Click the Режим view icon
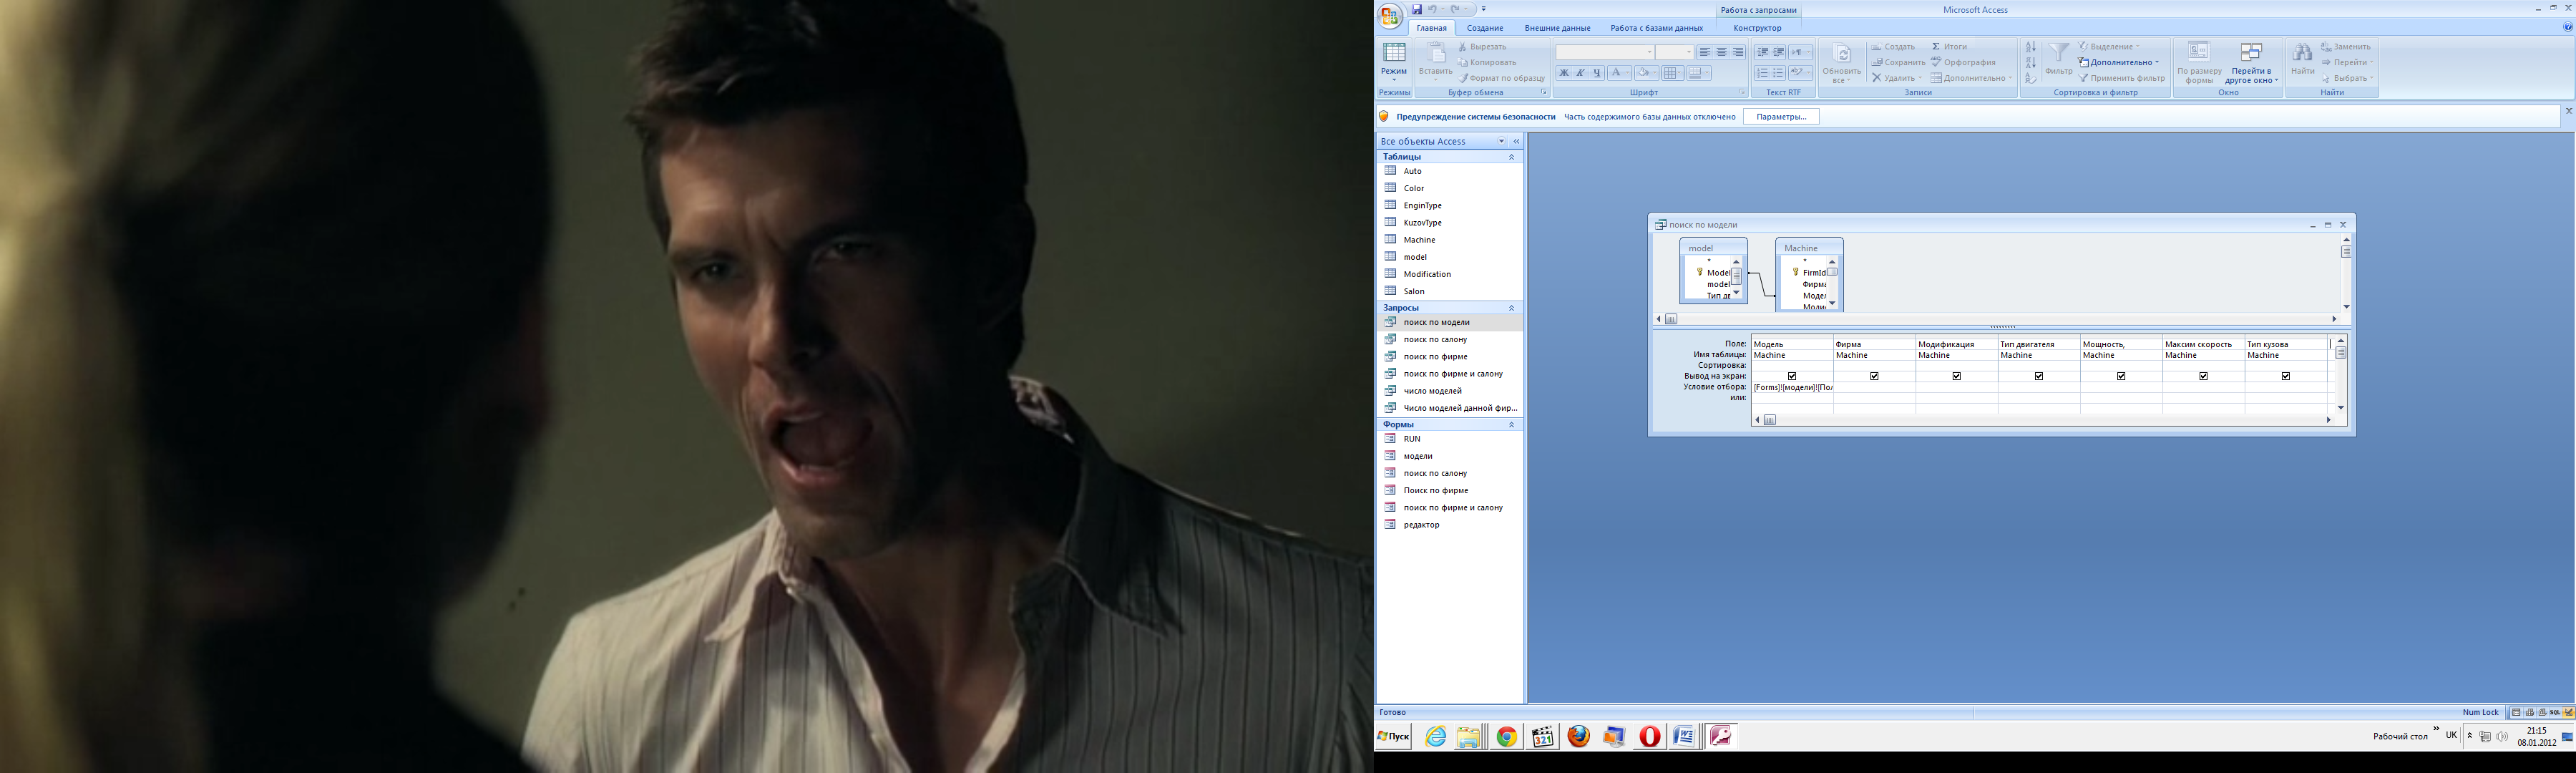Image resolution: width=2576 pixels, height=773 pixels. [1394, 54]
